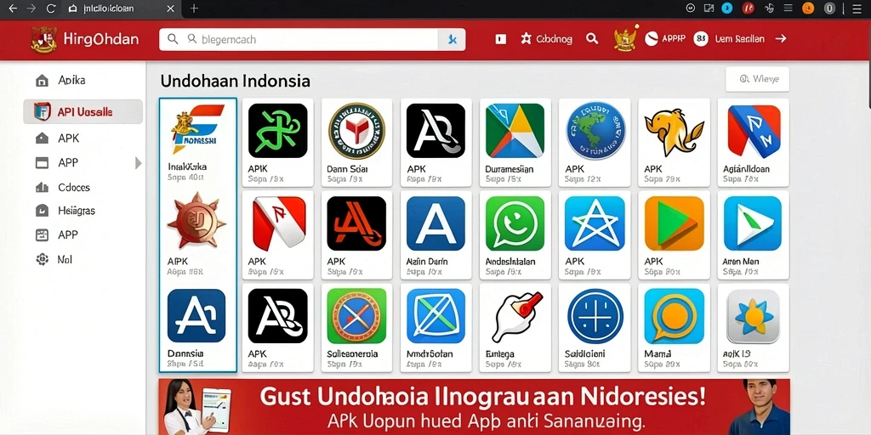Image resolution: width=871 pixels, height=435 pixels.
Task: Select API Uosalle in the sidebar
Action: (83, 112)
